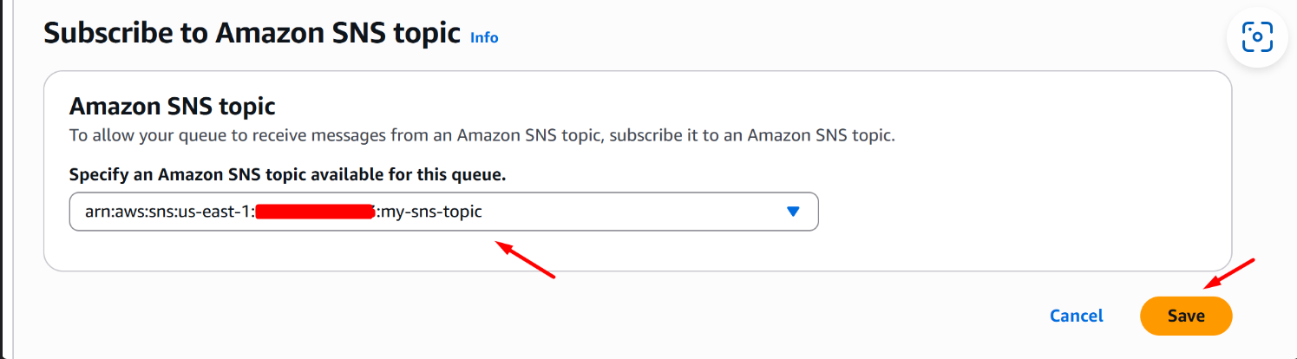Click the screenshot capture icon
This screenshot has height=359, width=1297.
pyautogui.click(x=1256, y=37)
